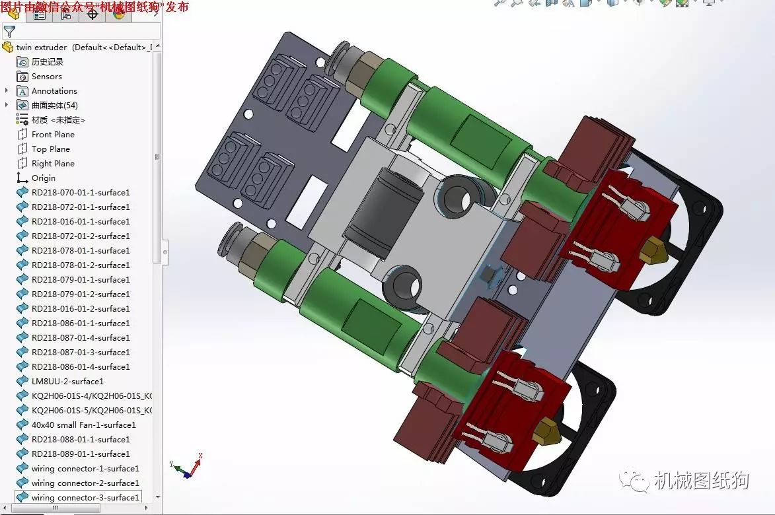
Task: Click the Right Plane icon
Action: coord(22,164)
